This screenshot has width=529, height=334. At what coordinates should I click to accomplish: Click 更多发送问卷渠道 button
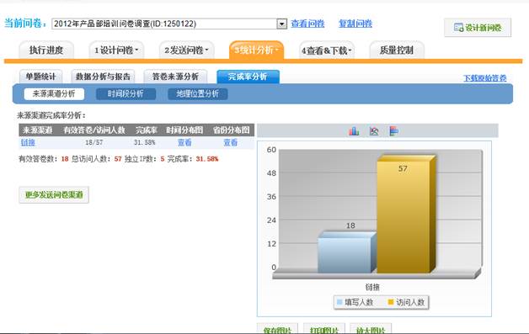click(54, 195)
